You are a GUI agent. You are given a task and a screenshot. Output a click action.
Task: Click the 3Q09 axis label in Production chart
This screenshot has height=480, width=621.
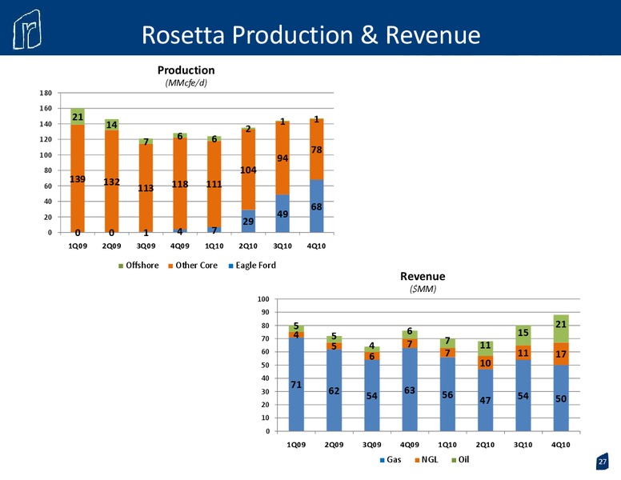(x=146, y=246)
